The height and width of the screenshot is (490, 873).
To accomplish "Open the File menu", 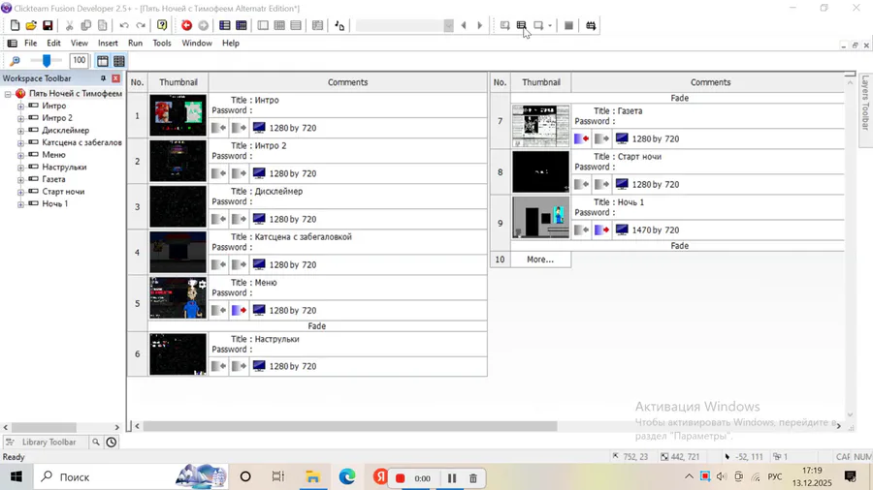I will point(31,43).
